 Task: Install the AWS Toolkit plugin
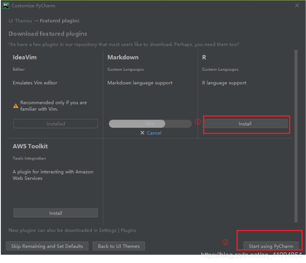point(56,213)
